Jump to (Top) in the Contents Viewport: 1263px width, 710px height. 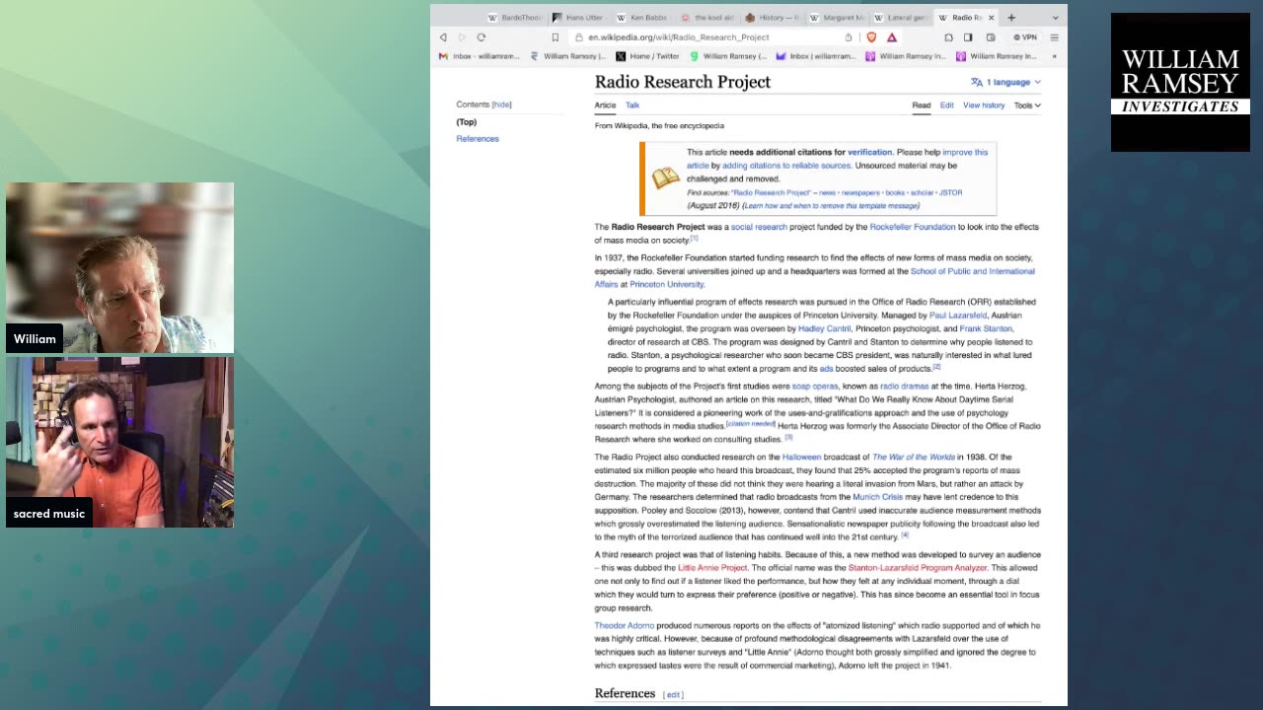click(x=467, y=122)
